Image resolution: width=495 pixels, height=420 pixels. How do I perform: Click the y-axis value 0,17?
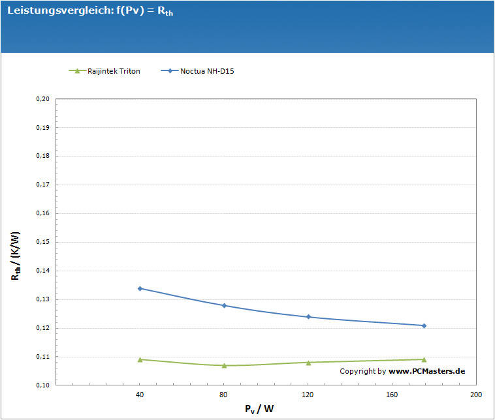[43, 185]
